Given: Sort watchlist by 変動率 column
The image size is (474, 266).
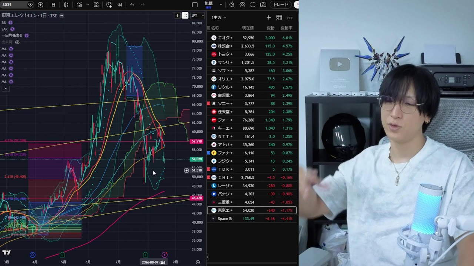Looking at the screenshot, I should click(x=287, y=28).
